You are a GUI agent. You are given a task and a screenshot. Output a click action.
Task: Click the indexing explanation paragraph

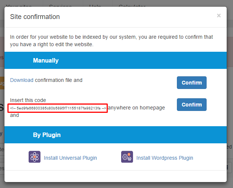(x=111, y=41)
